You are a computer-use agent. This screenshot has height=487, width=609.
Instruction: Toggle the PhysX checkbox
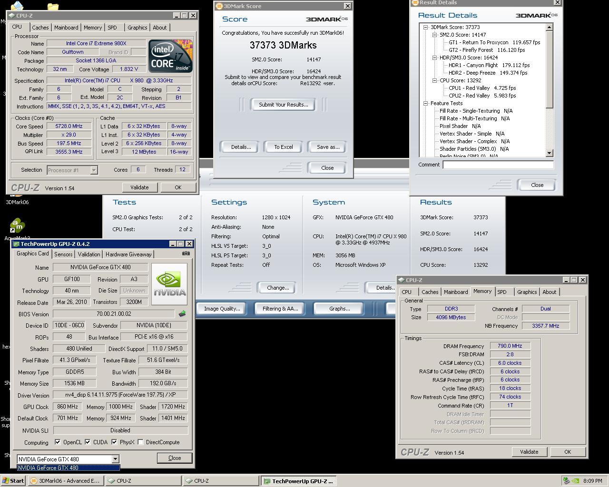[x=114, y=442]
